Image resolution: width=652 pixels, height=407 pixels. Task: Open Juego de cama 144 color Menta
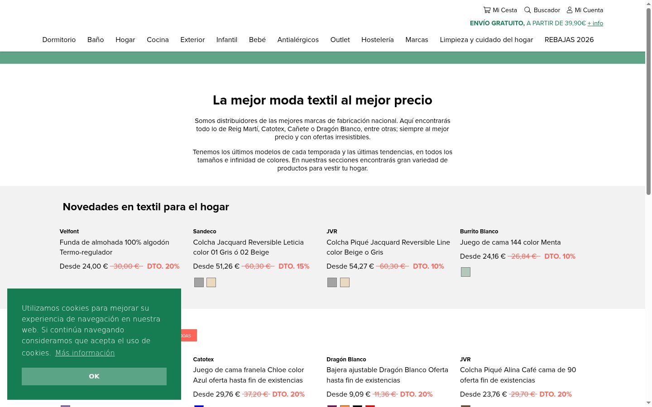click(x=510, y=242)
